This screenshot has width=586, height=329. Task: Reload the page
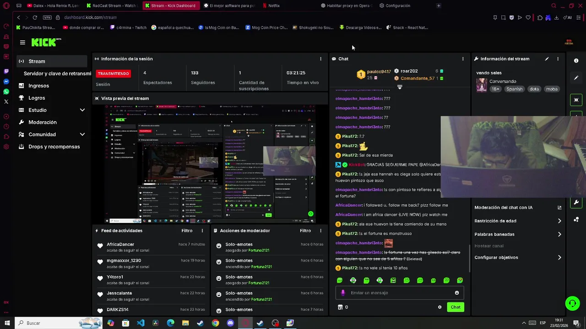(x=35, y=17)
